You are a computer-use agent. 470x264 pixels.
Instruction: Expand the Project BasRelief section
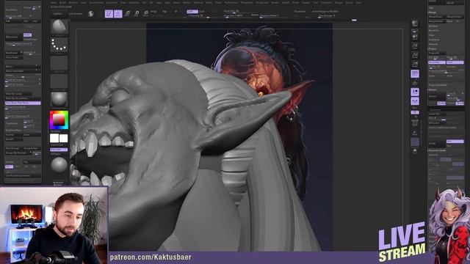(438, 85)
